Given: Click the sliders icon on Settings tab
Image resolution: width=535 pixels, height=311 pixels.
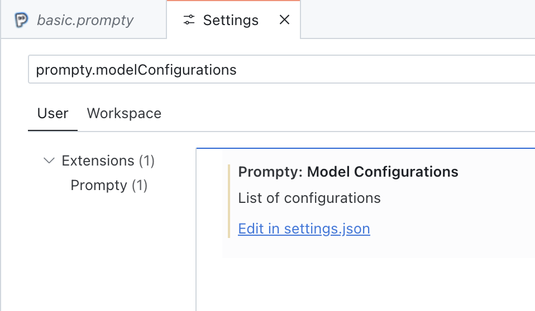Looking at the screenshot, I should pyautogui.click(x=189, y=21).
